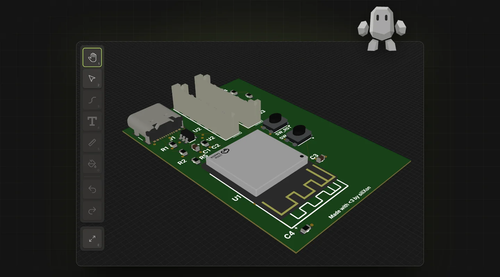Click the "J1" silkscreen label
Image resolution: width=500 pixels, height=277 pixels.
pyautogui.click(x=172, y=138)
